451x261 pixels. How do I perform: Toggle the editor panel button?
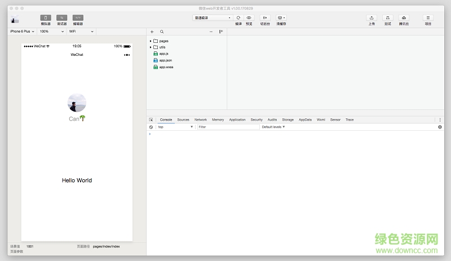pos(78,18)
